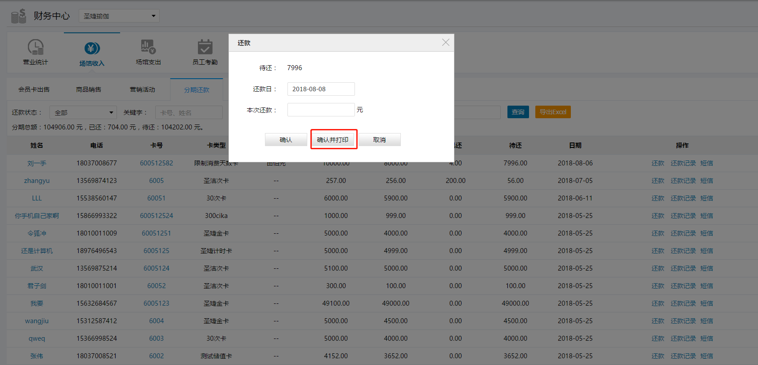Click 短信 in the 君子剑 row
758x365 pixels.
point(707,286)
